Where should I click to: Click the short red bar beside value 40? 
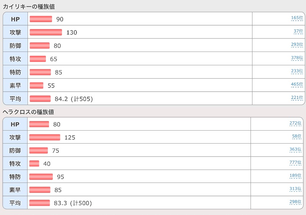coord(34,163)
